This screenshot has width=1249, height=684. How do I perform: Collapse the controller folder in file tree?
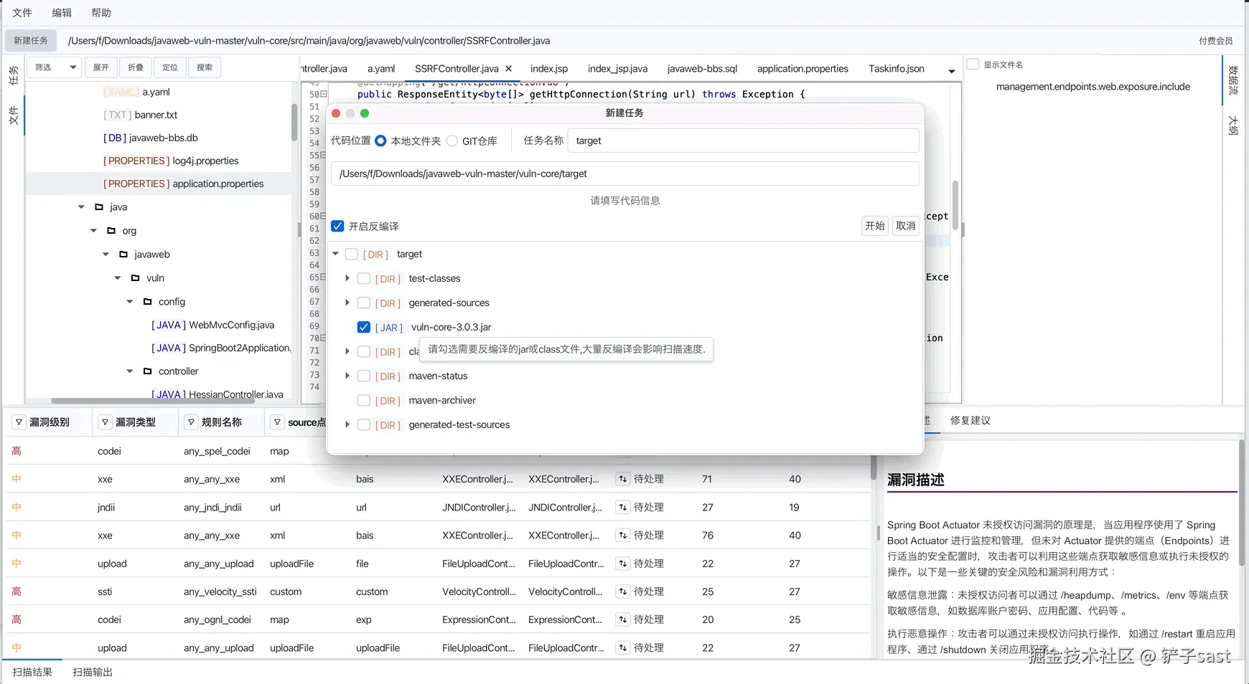pyautogui.click(x=130, y=371)
